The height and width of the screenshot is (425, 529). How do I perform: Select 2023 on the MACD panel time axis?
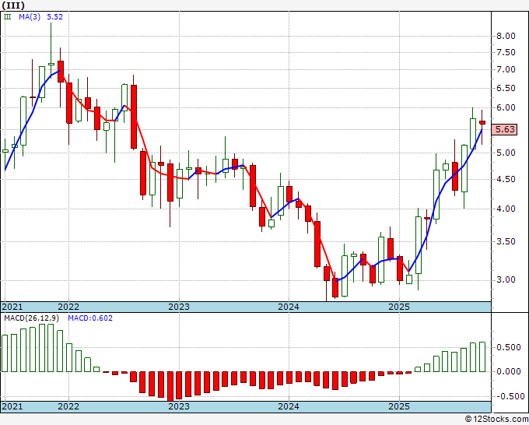point(179,406)
